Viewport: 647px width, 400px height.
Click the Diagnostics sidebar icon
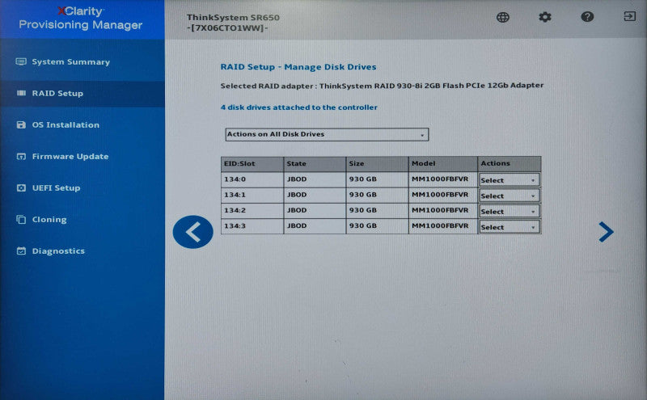click(x=21, y=251)
